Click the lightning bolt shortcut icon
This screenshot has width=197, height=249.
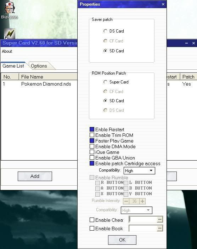tap(10, 34)
